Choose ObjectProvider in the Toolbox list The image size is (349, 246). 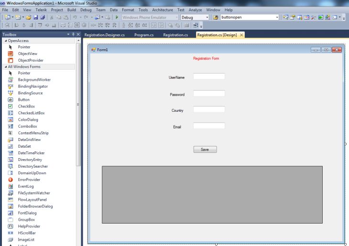pyautogui.click(x=31, y=60)
